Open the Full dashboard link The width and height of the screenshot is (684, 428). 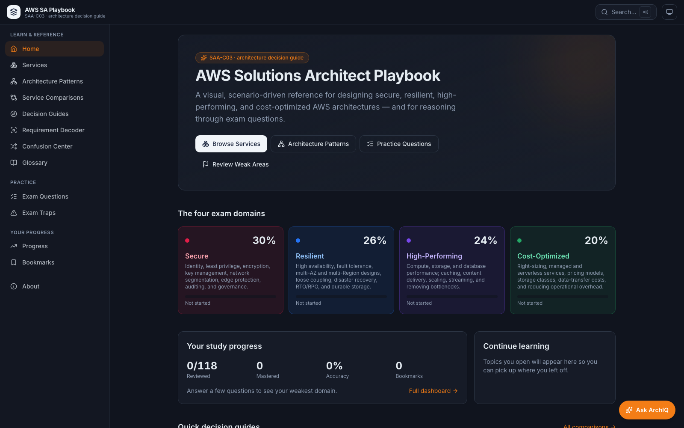433,391
